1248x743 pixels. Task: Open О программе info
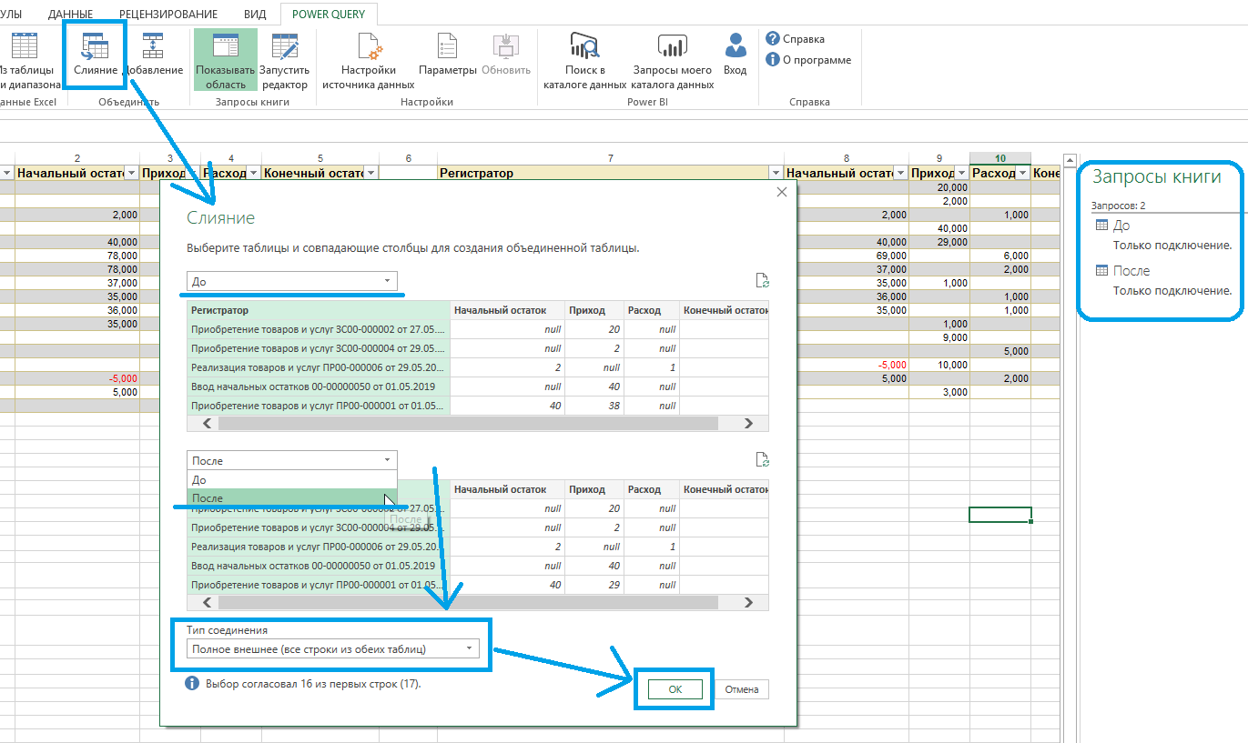[x=808, y=60]
